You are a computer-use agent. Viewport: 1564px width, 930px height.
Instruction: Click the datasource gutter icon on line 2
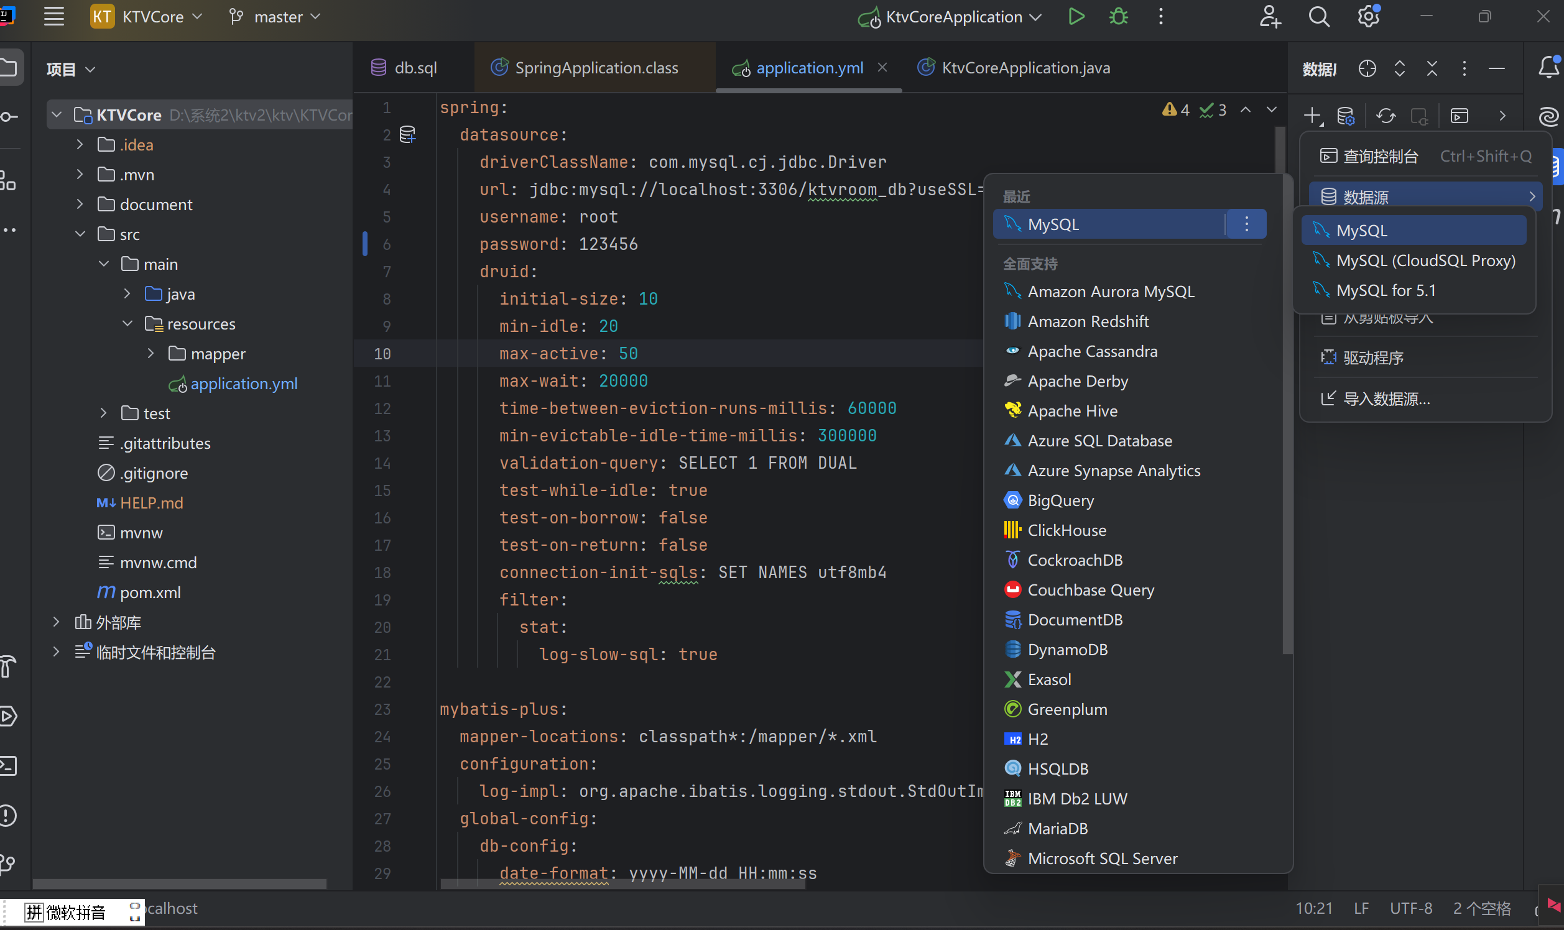click(x=407, y=134)
